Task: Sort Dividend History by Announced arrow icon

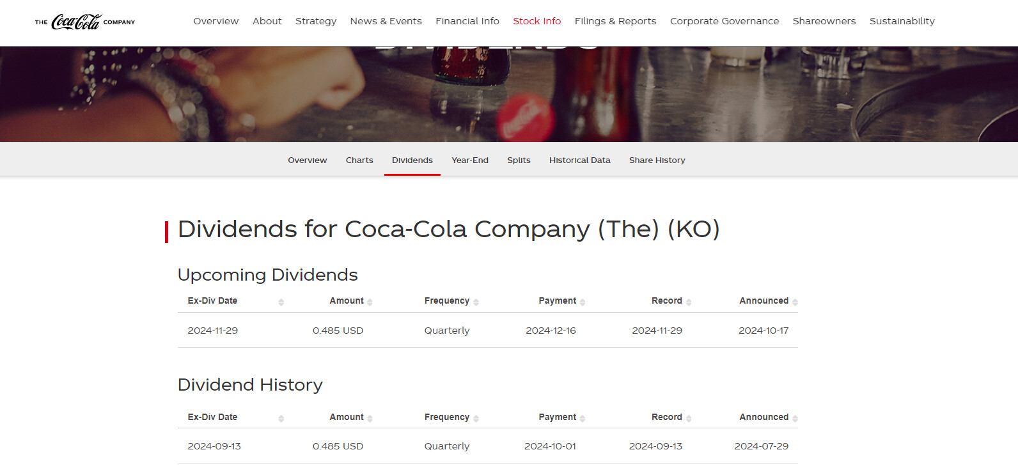Action: coord(795,418)
